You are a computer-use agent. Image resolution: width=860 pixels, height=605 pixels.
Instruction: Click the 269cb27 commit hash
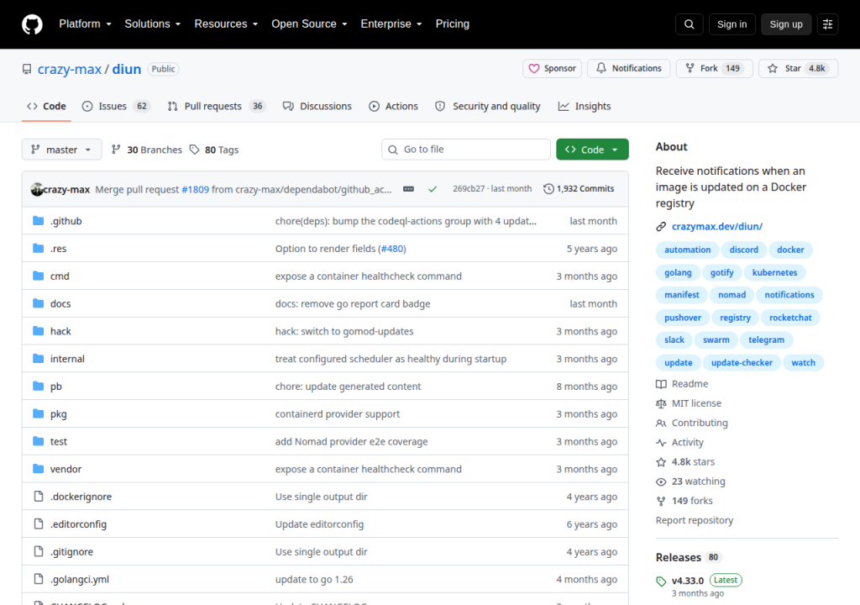point(469,189)
